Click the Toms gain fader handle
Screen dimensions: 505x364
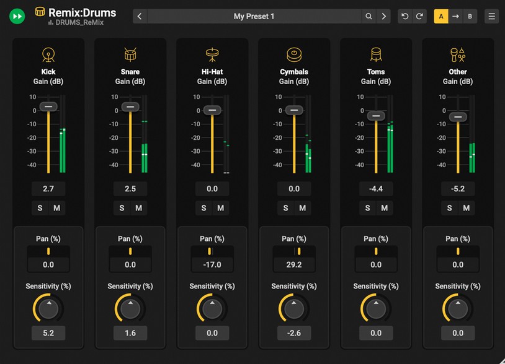[376, 116]
